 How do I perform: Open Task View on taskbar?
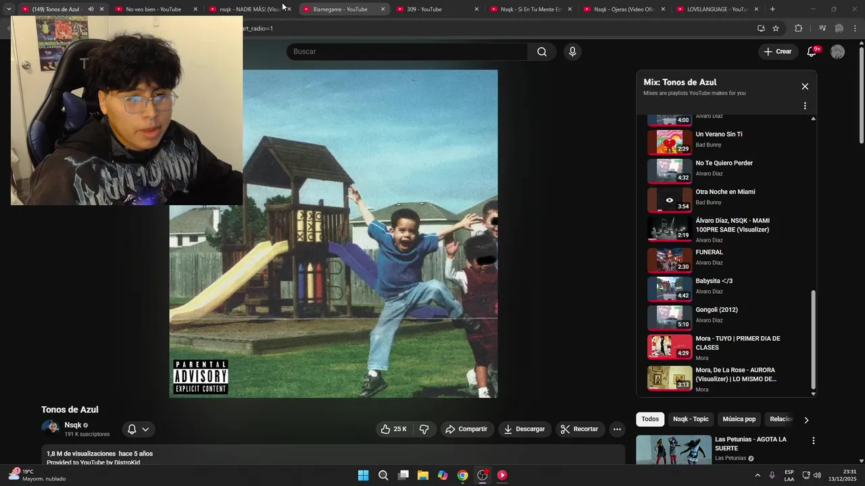coord(403,475)
